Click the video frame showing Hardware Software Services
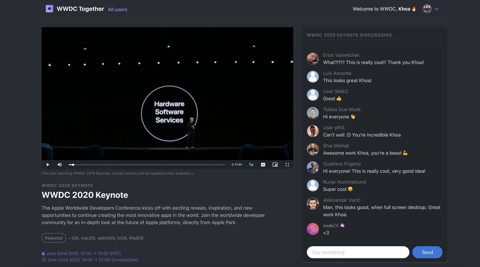480x267 pixels. pos(167,94)
